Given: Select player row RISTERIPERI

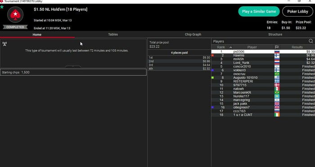Looking at the screenshot, I should tap(263, 81).
